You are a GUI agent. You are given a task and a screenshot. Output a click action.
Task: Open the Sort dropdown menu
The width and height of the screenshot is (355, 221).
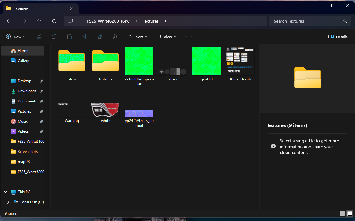[x=138, y=37]
